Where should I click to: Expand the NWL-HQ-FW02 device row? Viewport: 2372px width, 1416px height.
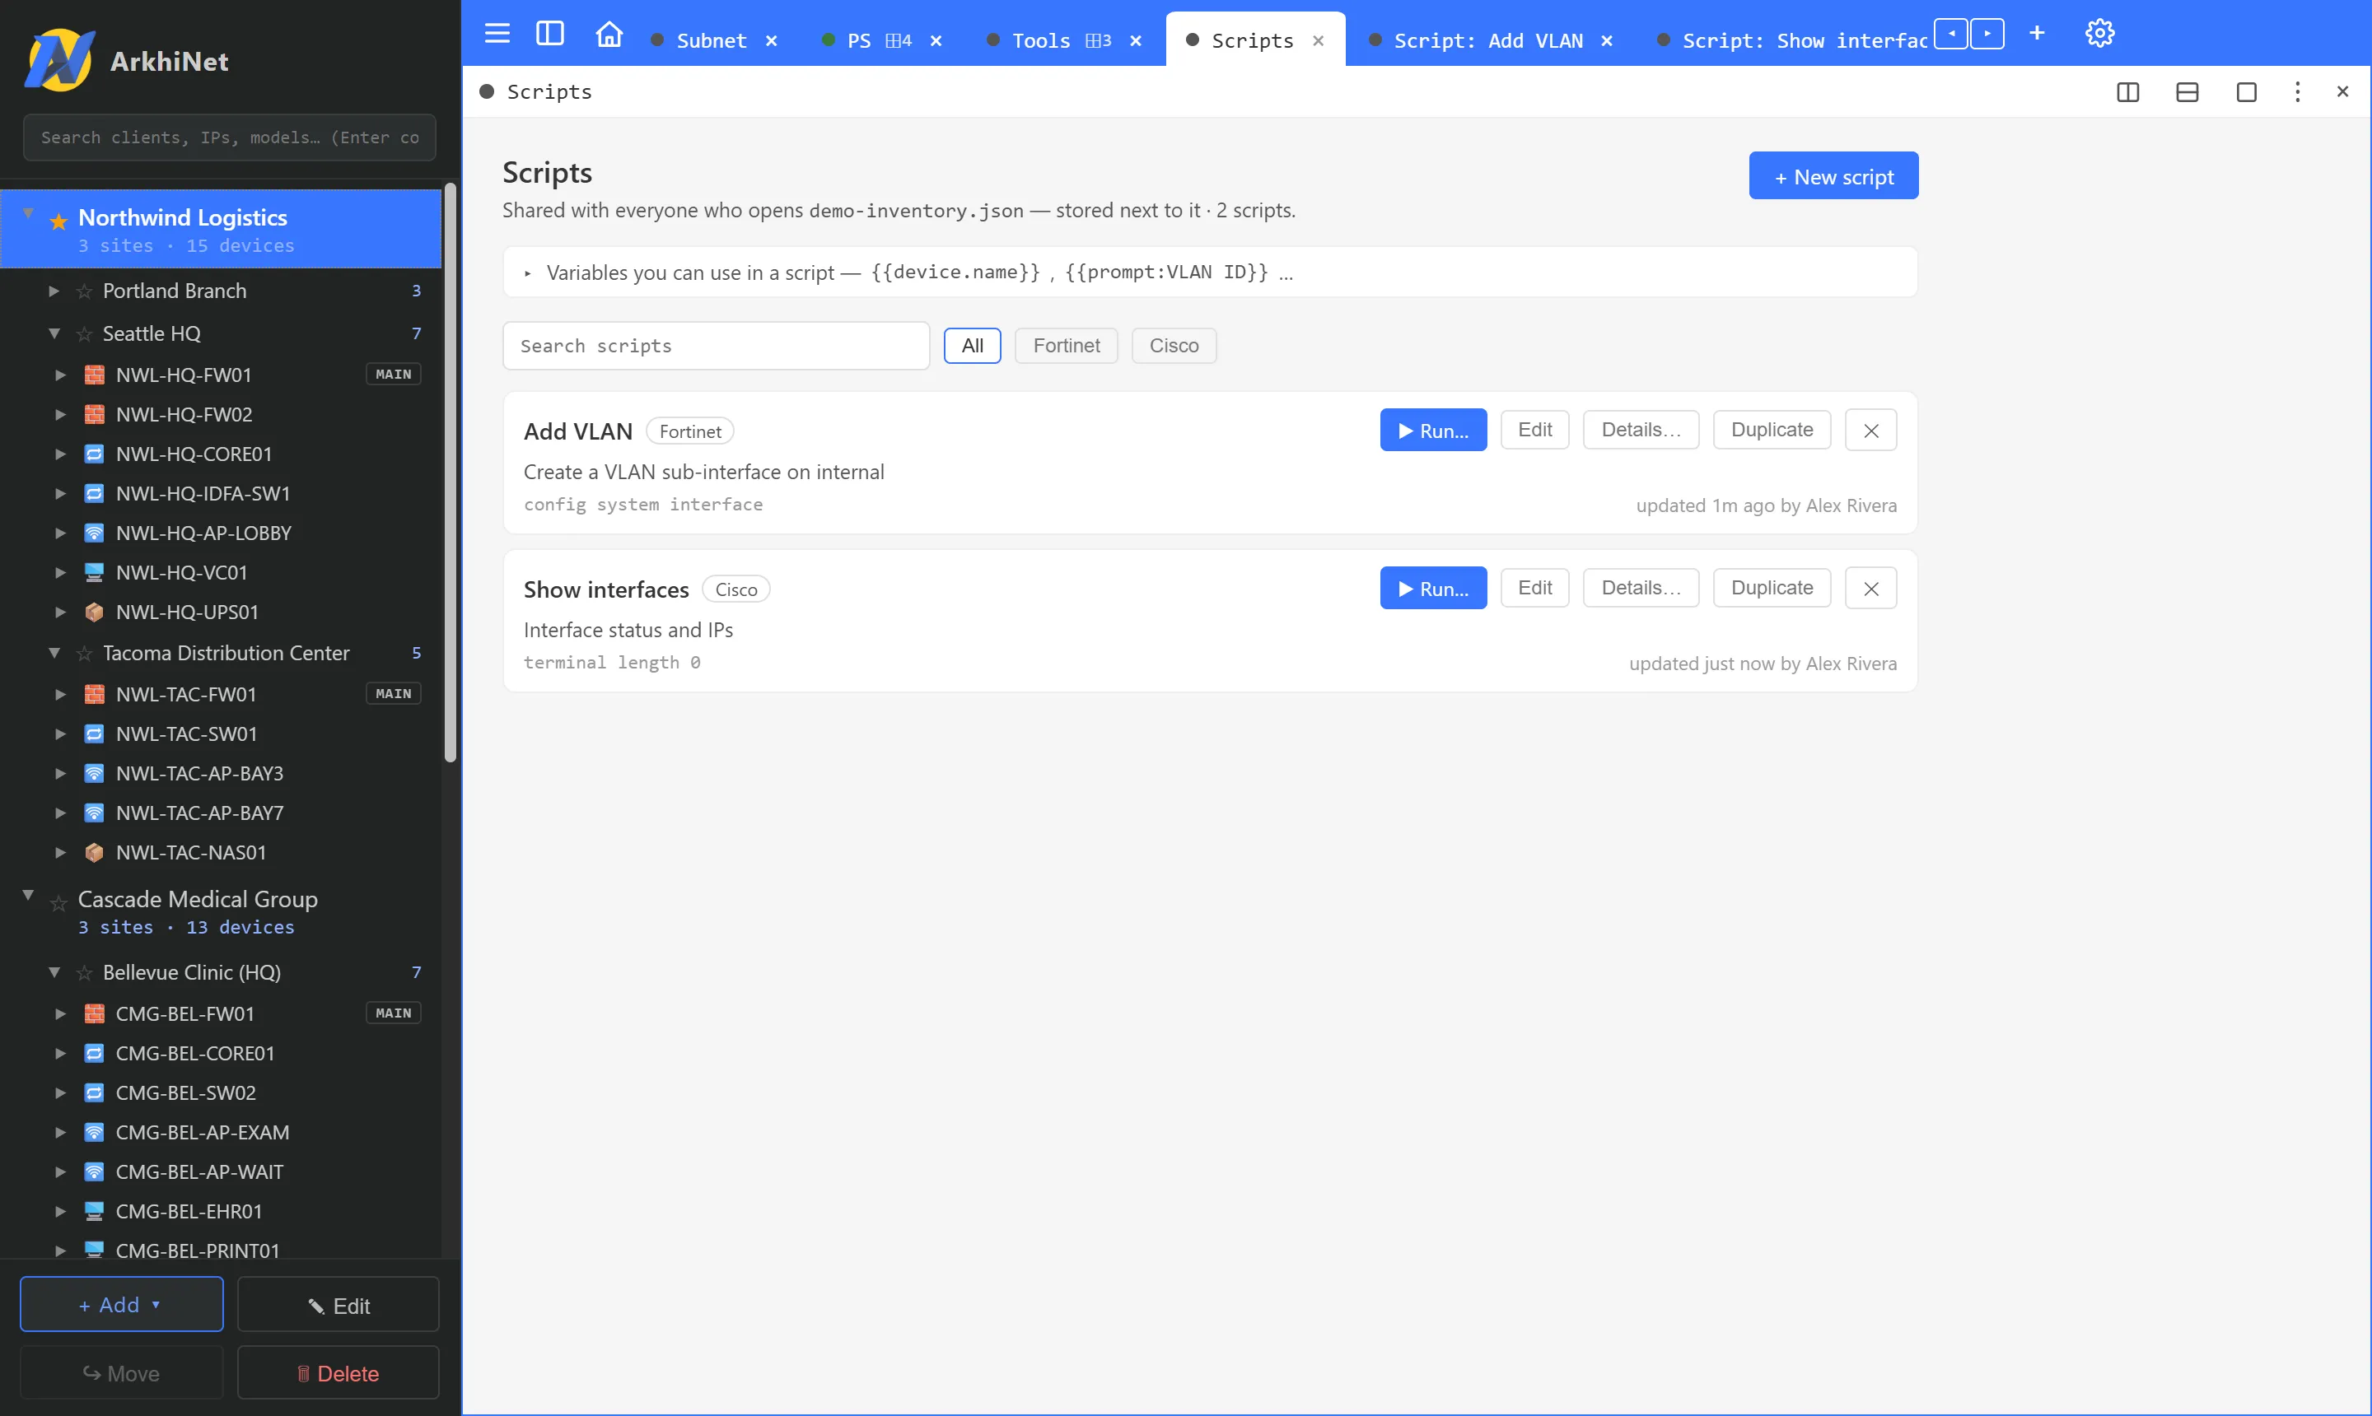point(60,415)
